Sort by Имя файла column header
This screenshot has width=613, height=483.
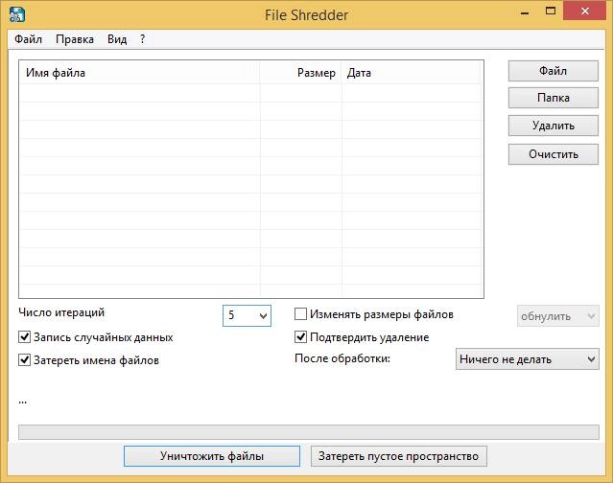139,73
